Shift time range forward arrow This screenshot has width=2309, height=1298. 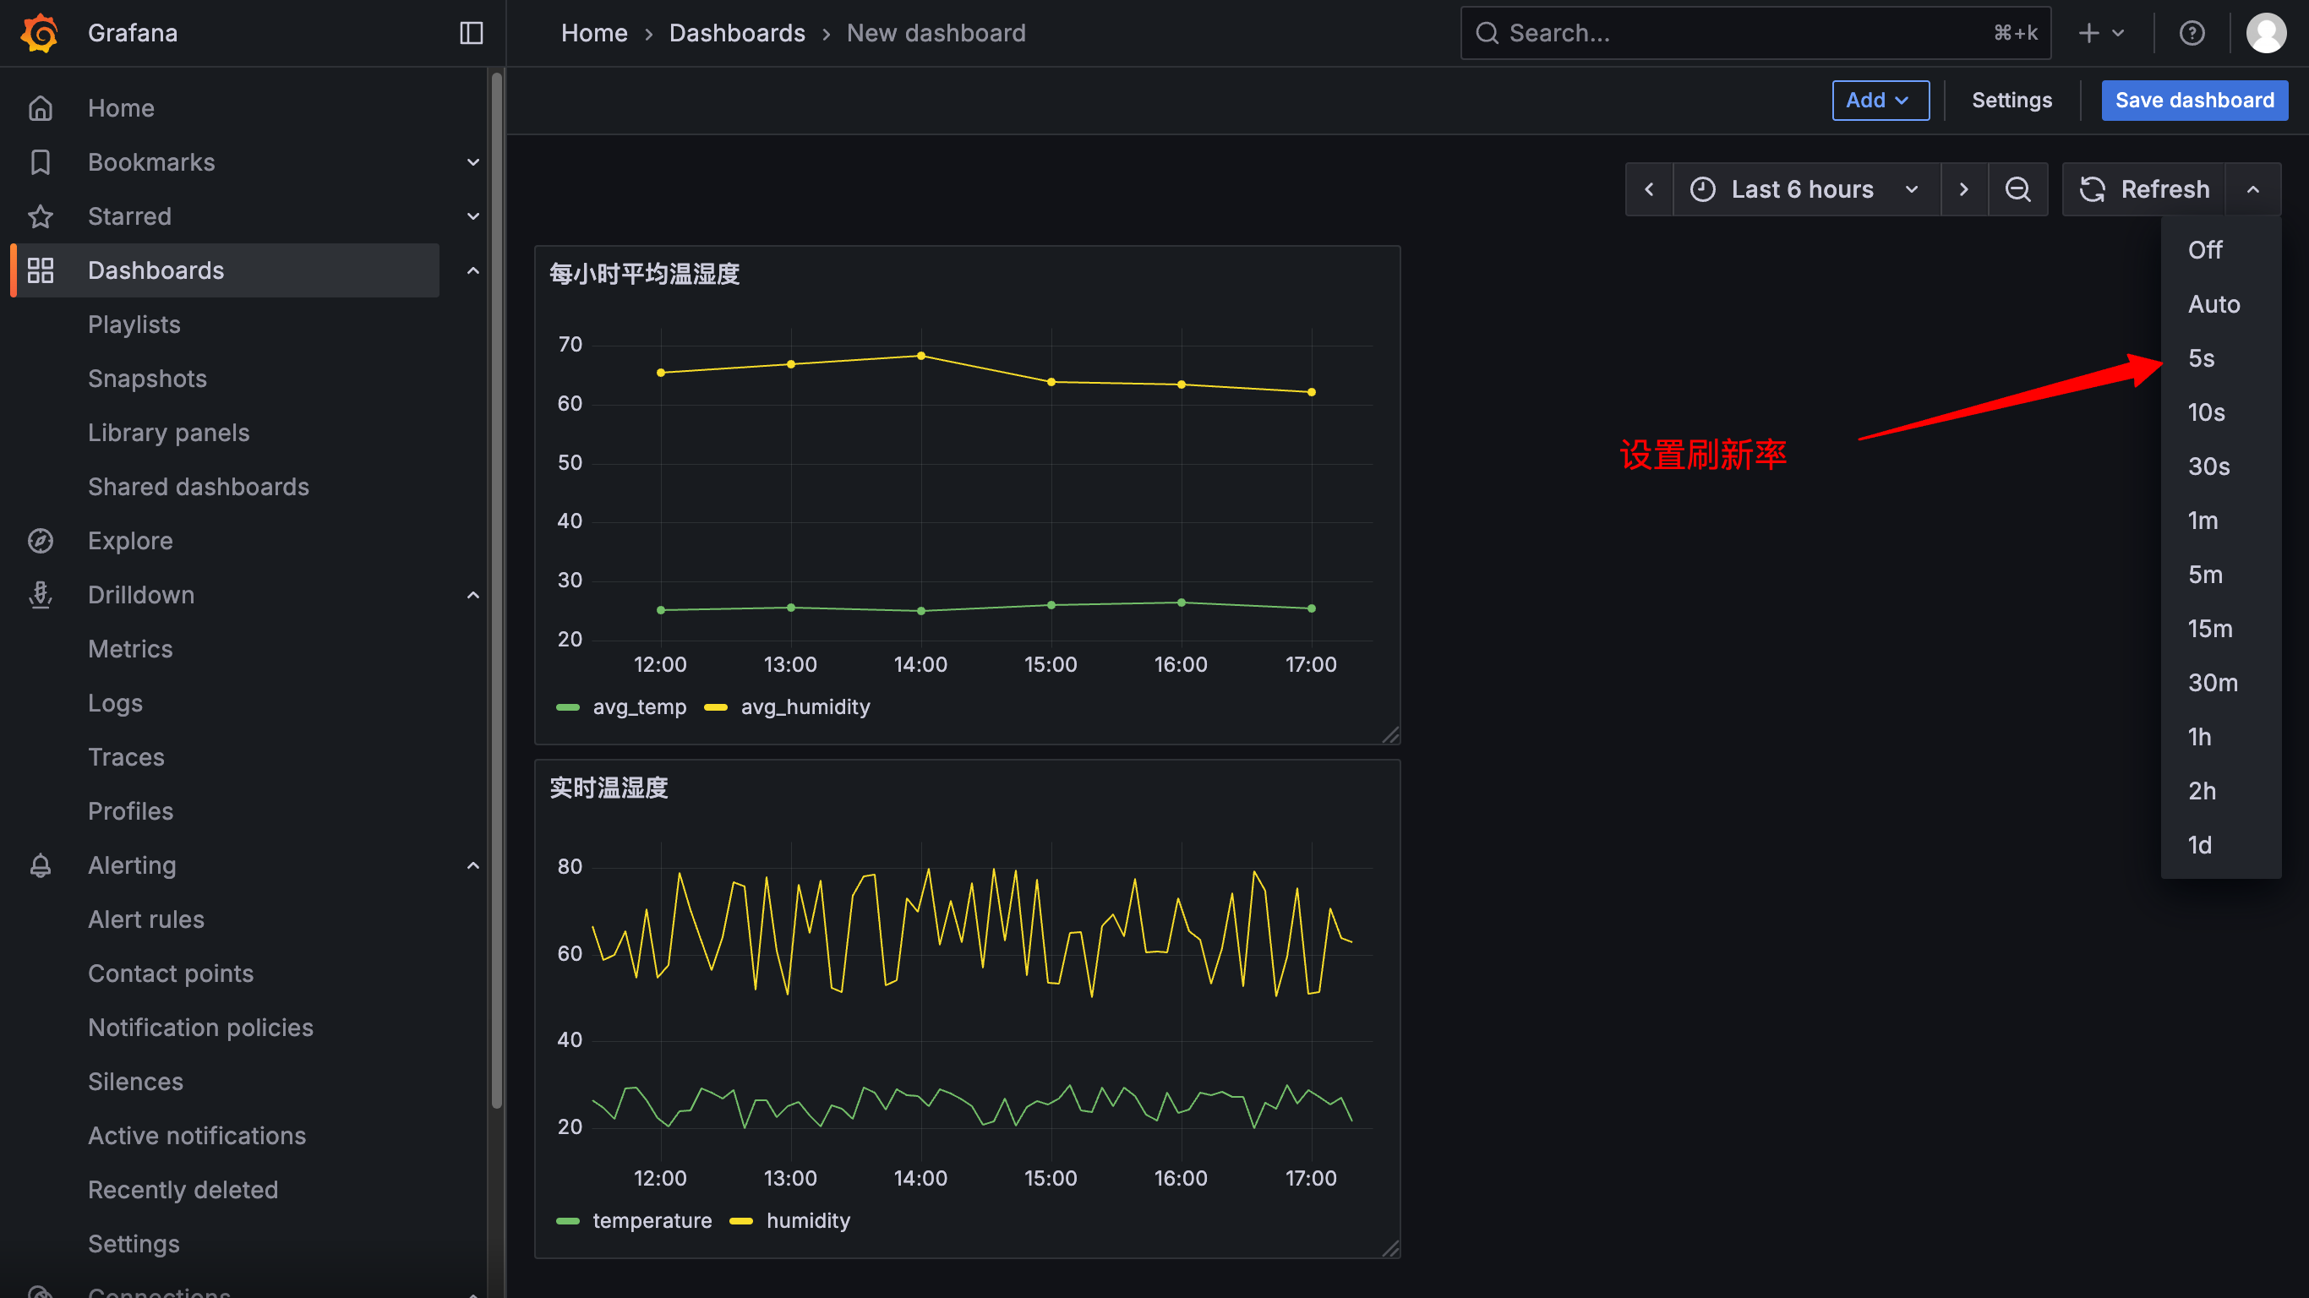1964,189
